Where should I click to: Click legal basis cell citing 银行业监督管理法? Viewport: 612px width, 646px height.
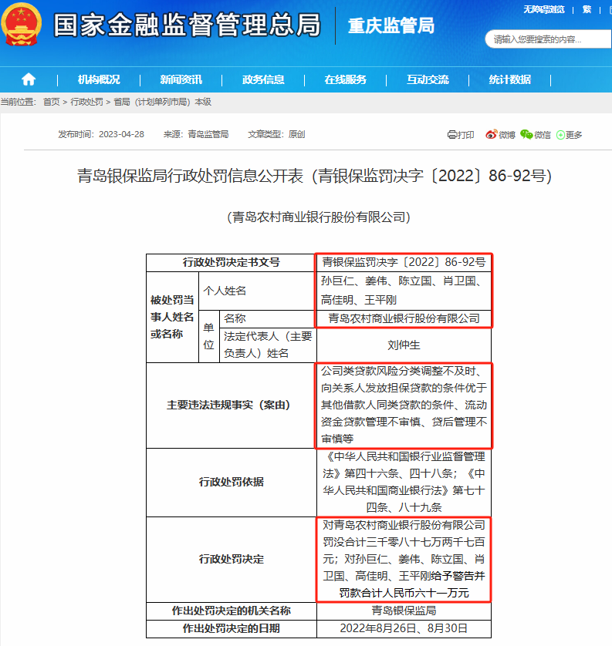coord(404,483)
